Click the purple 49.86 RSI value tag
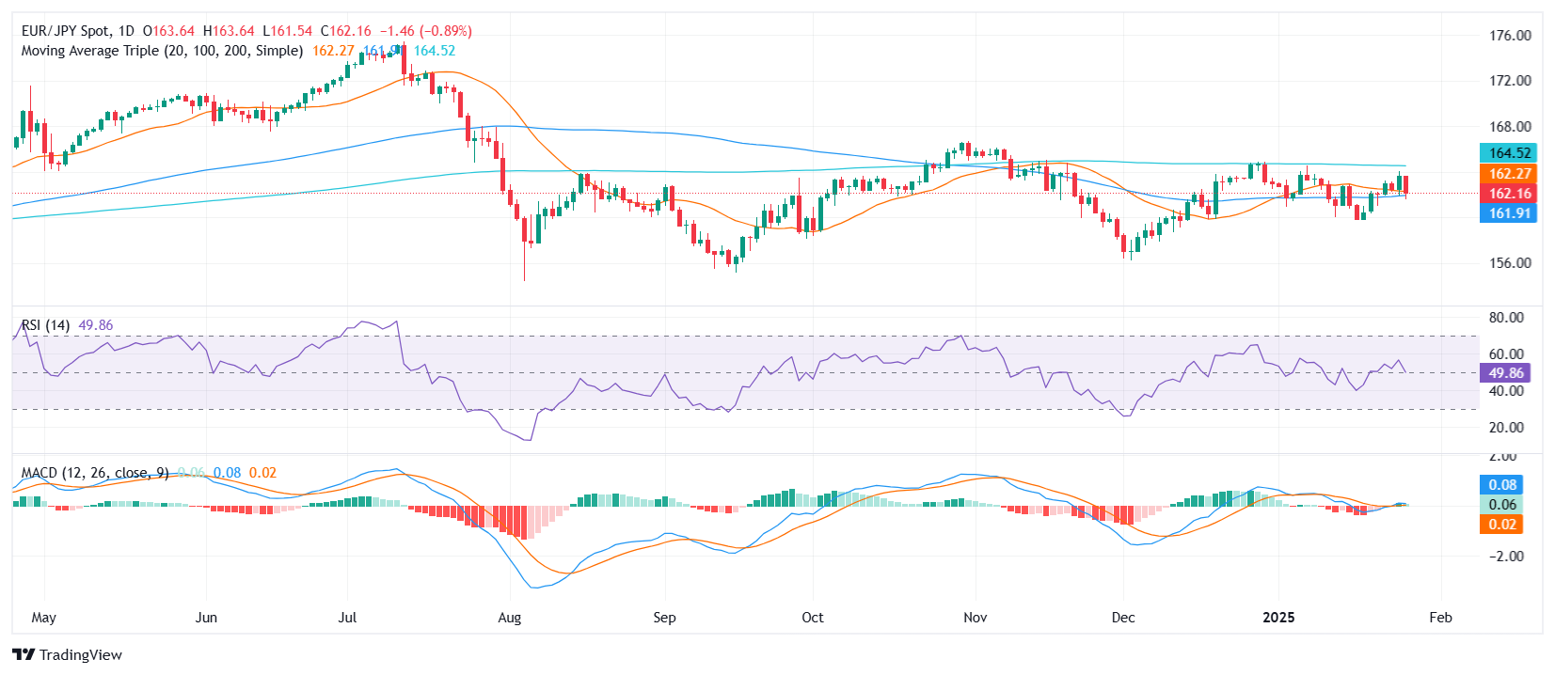This screenshot has width=1555, height=675. (x=1505, y=373)
